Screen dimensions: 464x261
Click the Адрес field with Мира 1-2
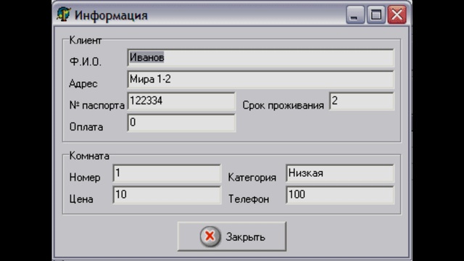pos(260,79)
